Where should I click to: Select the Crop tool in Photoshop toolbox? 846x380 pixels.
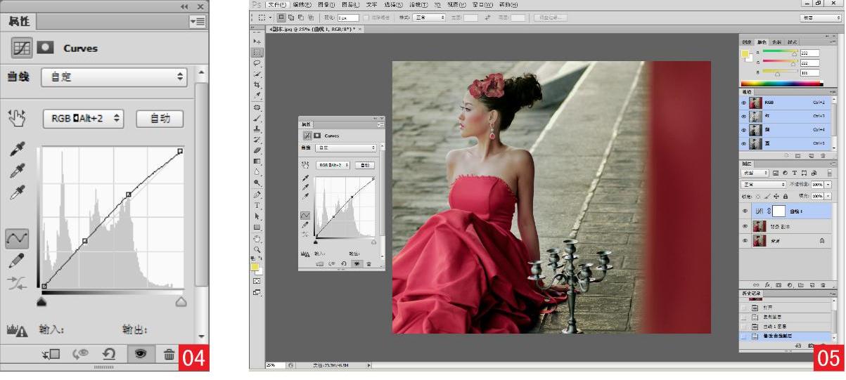[x=257, y=84]
